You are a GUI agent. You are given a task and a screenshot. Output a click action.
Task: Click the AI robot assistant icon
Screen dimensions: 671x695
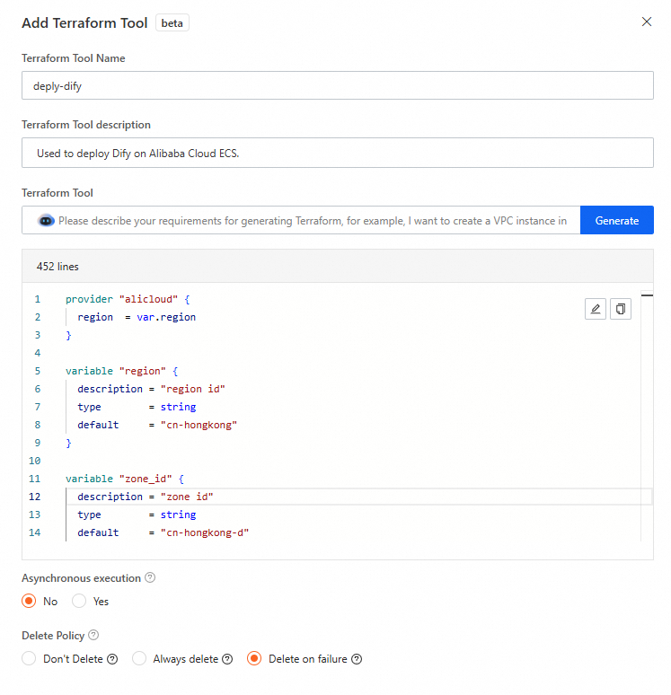(x=47, y=220)
